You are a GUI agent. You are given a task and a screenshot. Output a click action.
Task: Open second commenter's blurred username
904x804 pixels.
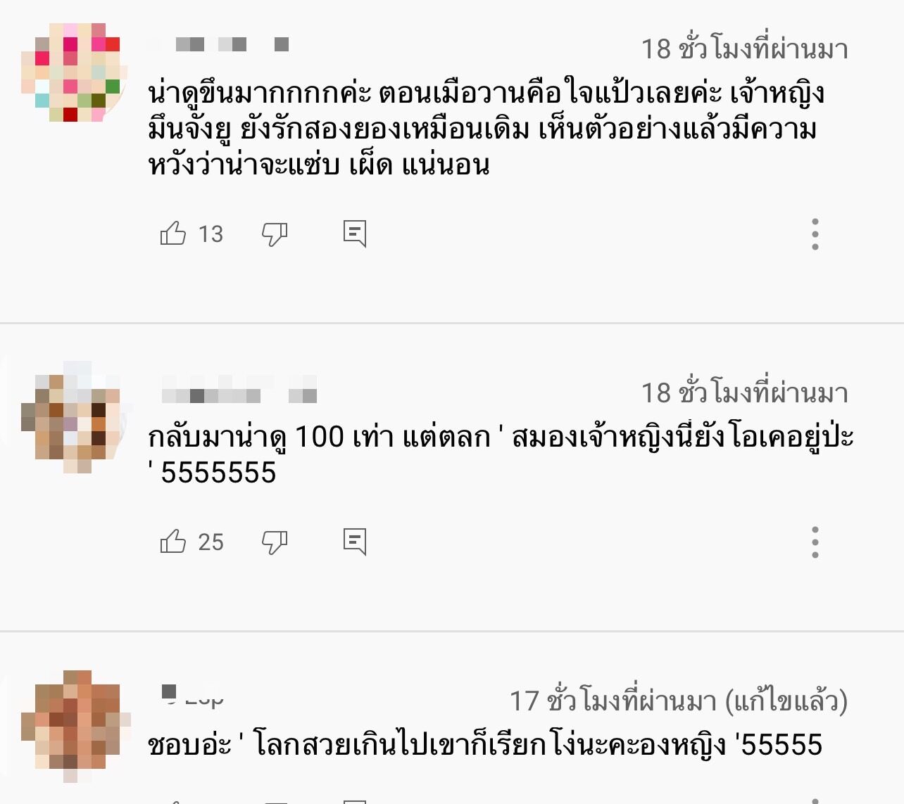click(x=238, y=395)
